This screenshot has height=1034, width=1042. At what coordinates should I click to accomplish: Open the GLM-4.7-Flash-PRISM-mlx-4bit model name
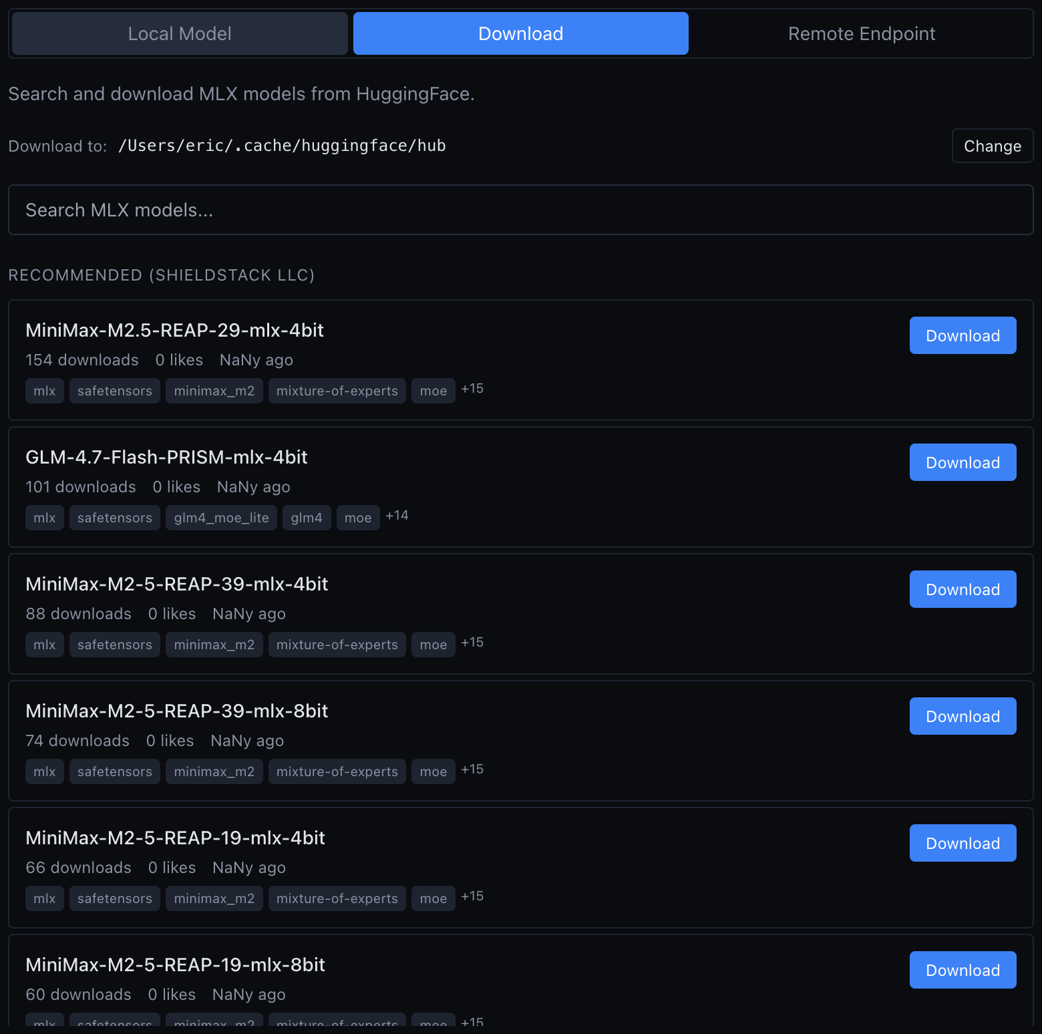pos(166,458)
